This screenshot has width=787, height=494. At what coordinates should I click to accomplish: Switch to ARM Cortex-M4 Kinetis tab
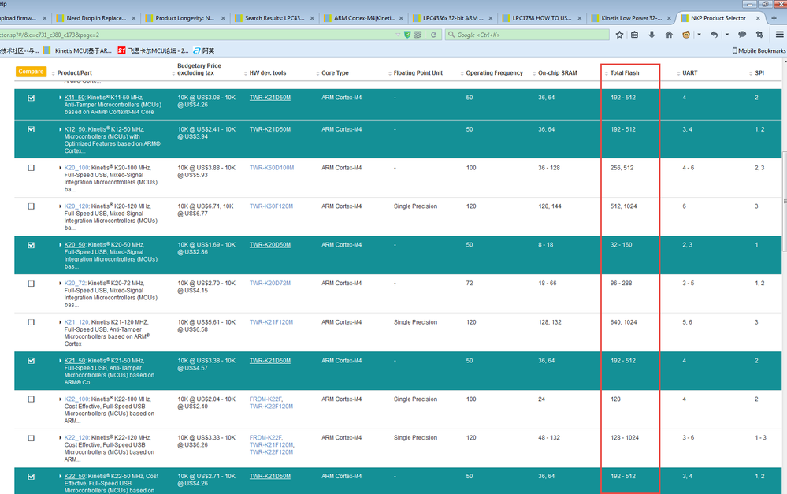coord(363,18)
